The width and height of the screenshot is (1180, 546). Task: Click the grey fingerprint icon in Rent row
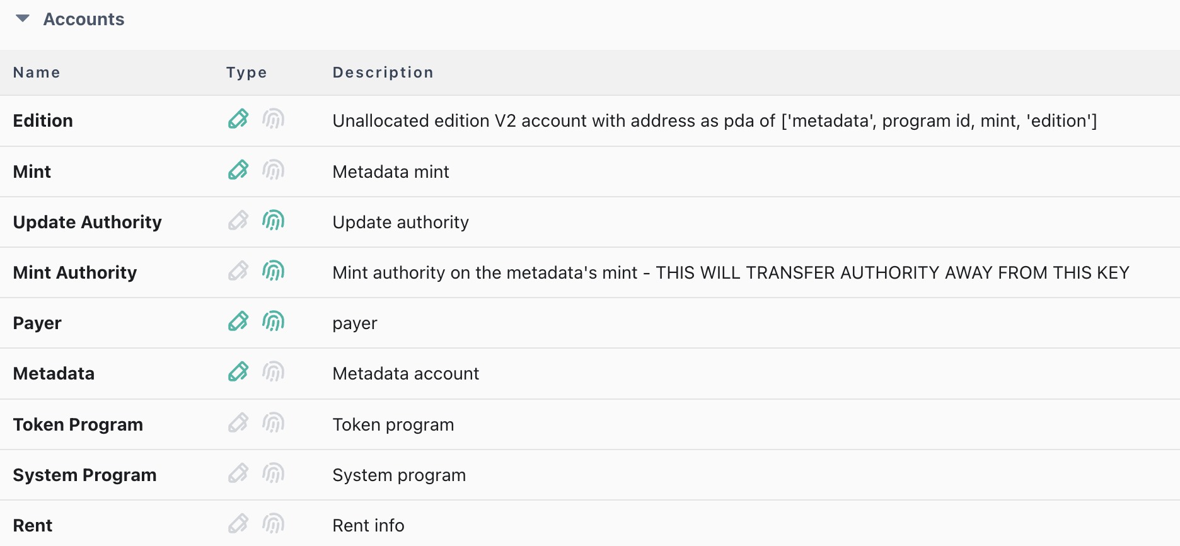click(x=273, y=524)
